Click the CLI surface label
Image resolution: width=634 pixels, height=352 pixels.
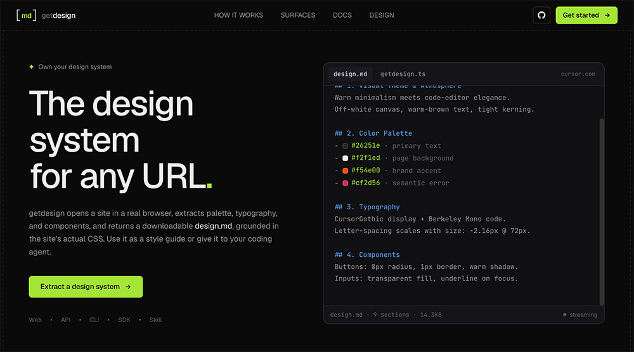tap(94, 320)
